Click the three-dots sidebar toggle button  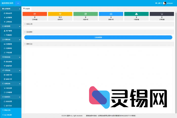pyautogui.click(x=18, y=3)
